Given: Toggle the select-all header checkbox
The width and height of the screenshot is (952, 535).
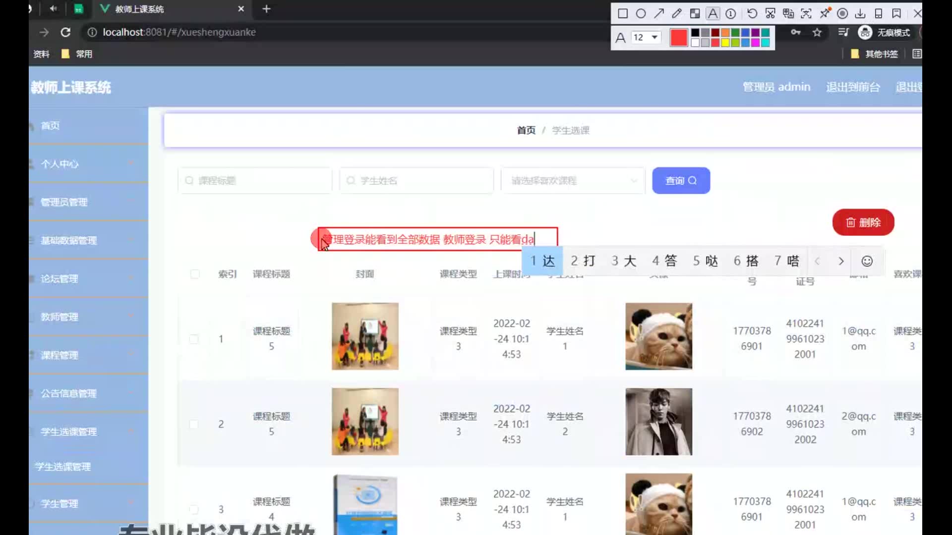Looking at the screenshot, I should click(195, 274).
